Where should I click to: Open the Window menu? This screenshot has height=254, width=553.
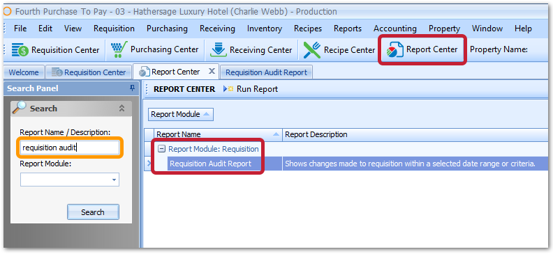(x=487, y=29)
